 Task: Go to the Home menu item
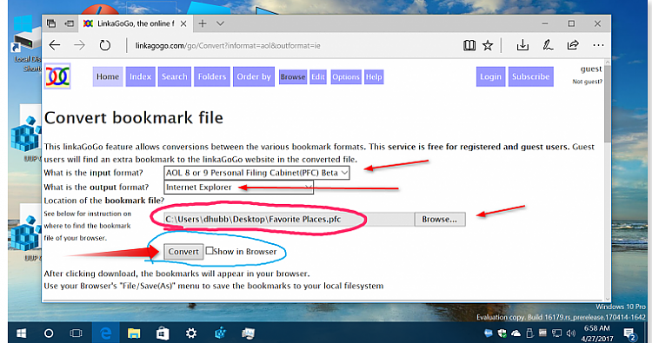pyautogui.click(x=108, y=76)
